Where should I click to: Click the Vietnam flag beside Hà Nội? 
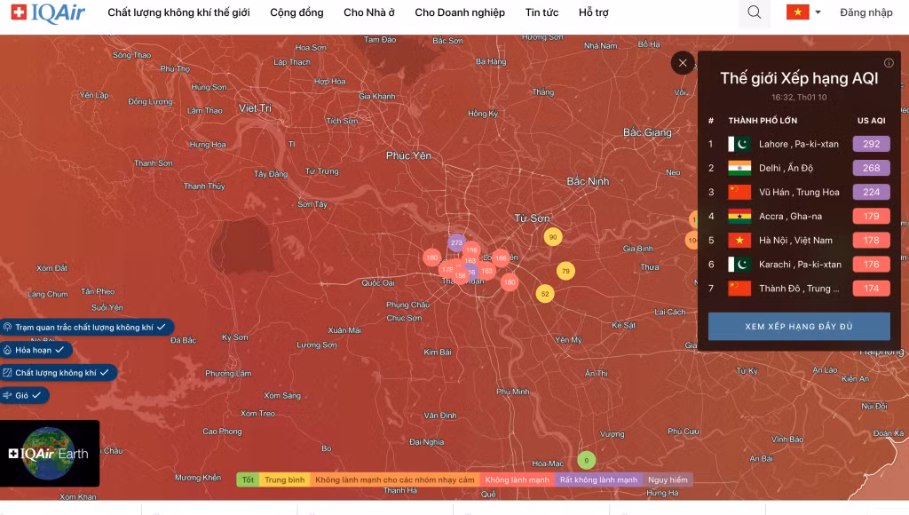739,240
